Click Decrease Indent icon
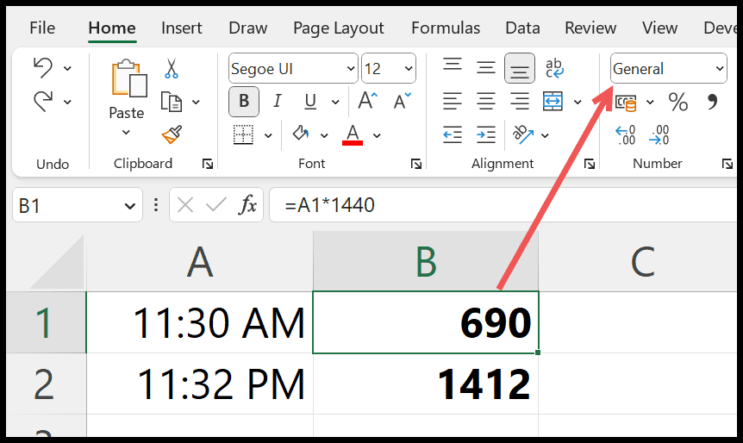This screenshot has width=743, height=443. click(452, 135)
